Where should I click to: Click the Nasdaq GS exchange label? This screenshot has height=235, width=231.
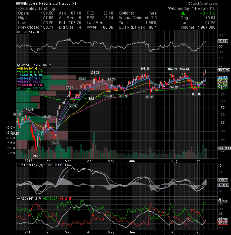click(68, 4)
